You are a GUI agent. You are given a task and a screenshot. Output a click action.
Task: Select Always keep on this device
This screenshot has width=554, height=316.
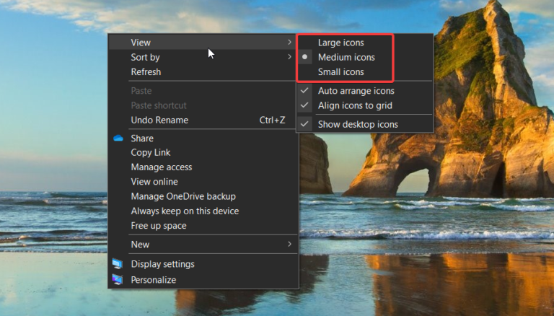click(x=184, y=211)
